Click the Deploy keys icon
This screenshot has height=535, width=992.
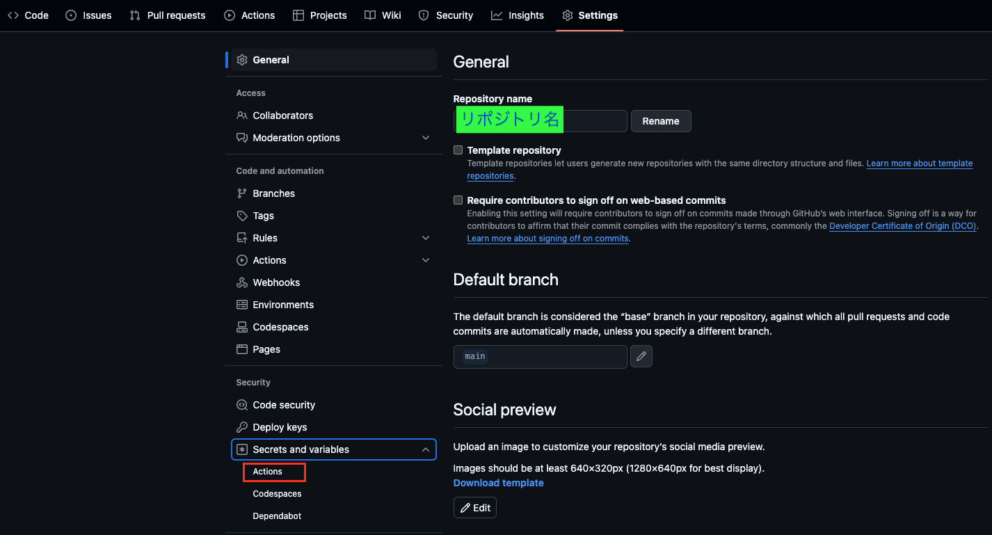(x=242, y=427)
